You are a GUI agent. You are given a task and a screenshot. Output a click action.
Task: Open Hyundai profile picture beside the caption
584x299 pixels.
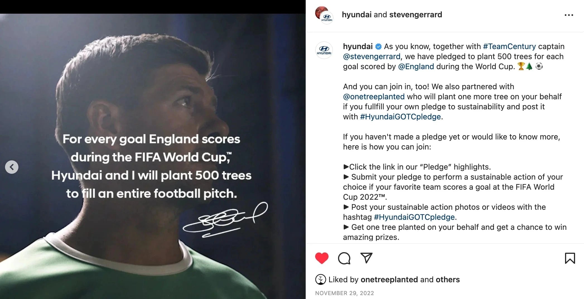tap(324, 50)
